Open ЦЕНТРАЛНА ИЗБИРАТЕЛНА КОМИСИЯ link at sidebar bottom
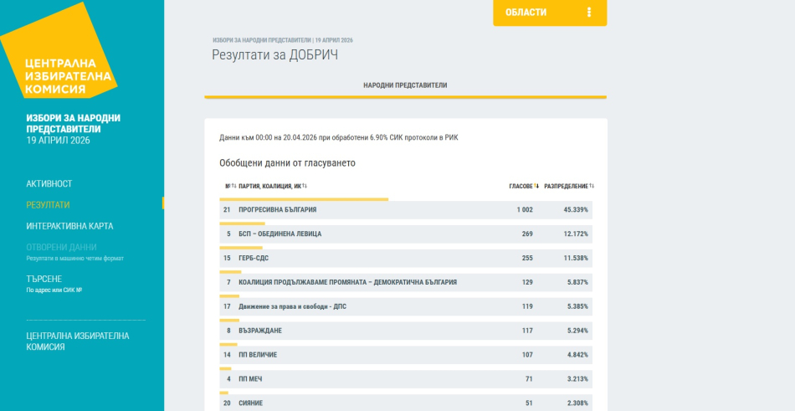Screen dimensions: 795x411 77,341
